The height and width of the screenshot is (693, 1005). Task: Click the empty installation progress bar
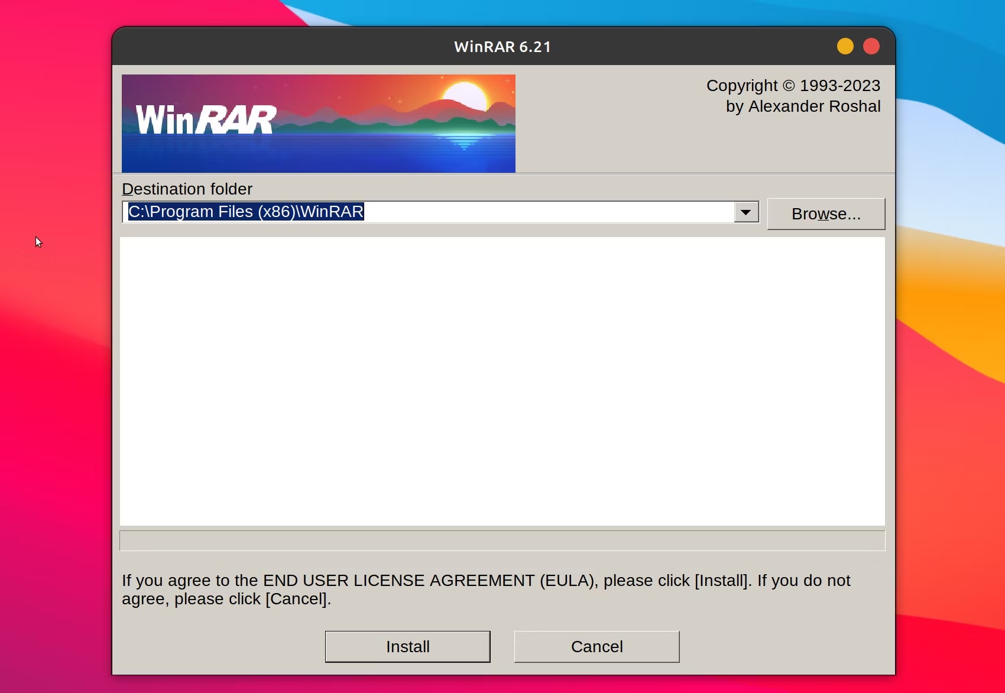(502, 540)
